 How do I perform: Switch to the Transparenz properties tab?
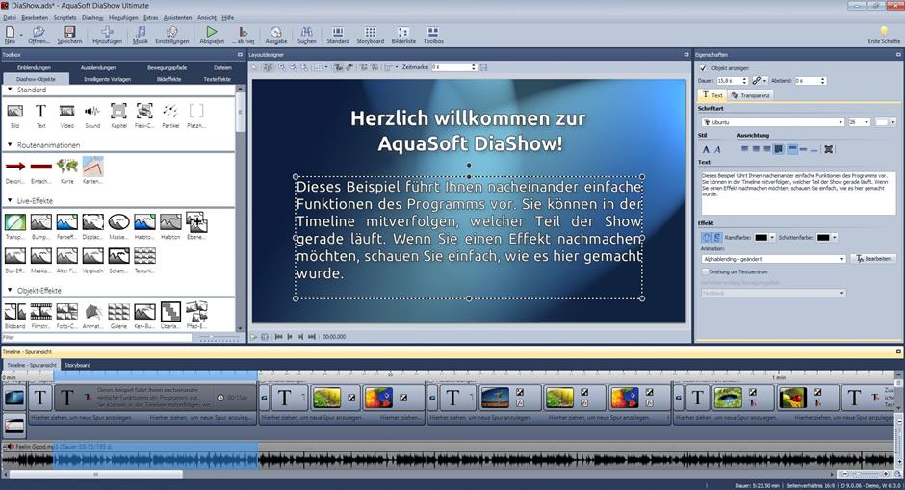(750, 95)
